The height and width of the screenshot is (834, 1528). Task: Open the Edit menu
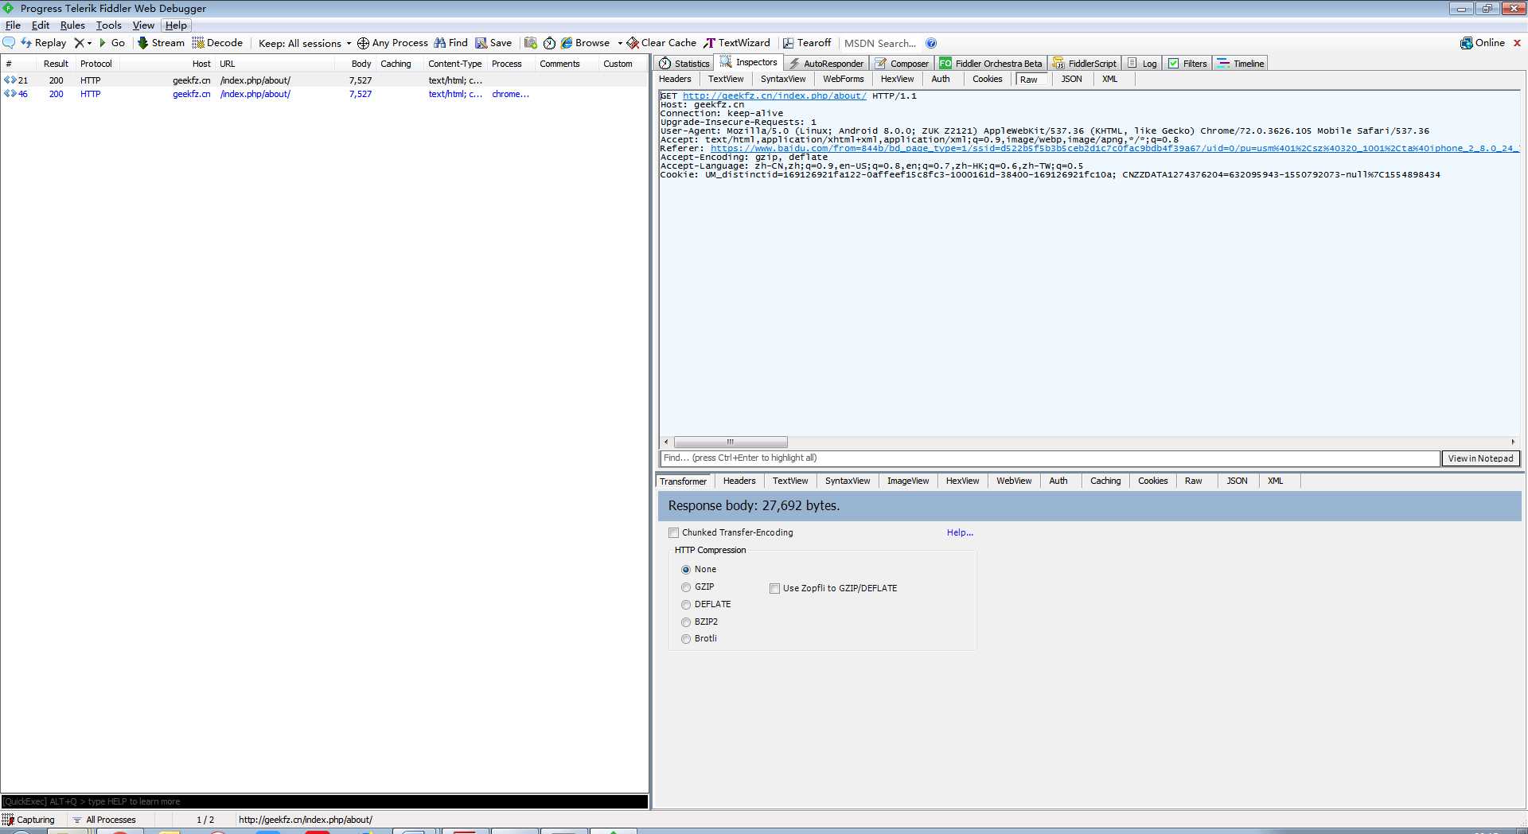click(x=41, y=25)
